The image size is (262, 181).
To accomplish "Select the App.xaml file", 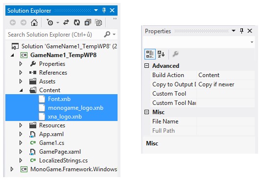I will pyautogui.click(x=51, y=134).
